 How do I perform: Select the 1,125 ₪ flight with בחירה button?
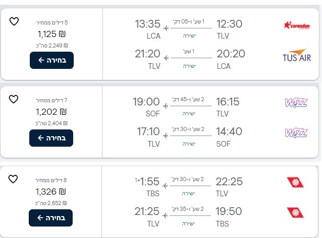pos(51,61)
